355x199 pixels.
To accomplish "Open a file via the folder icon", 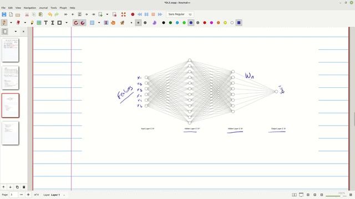I will (18, 14).
